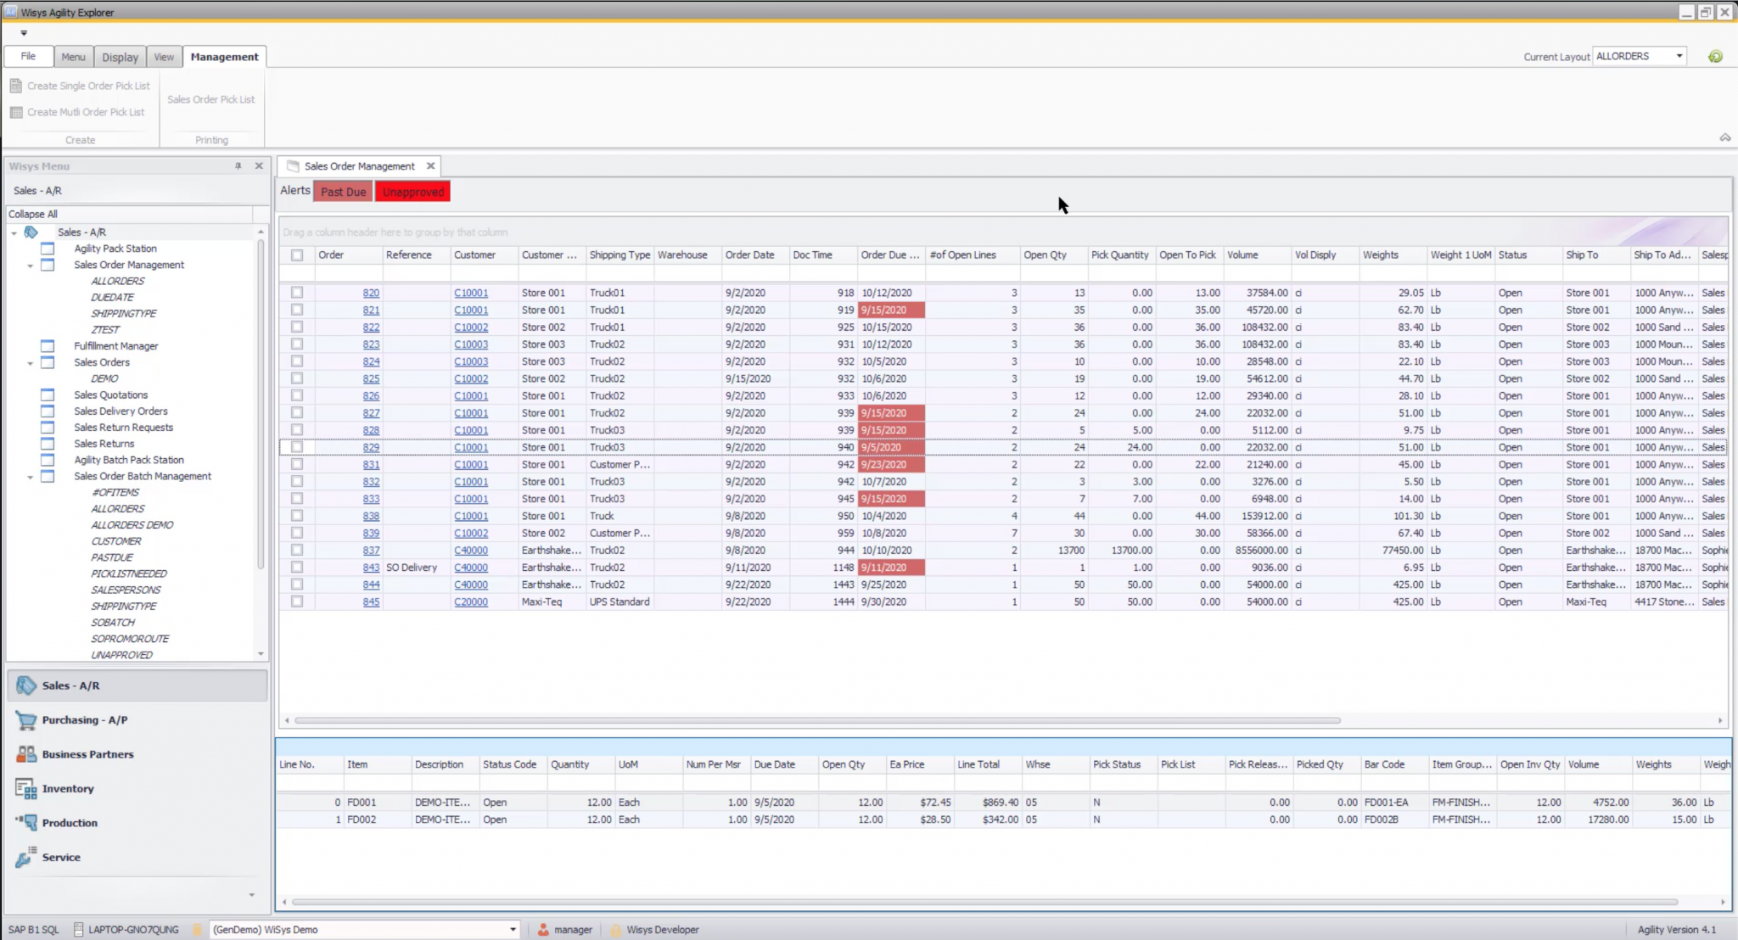Switch to the Alerts tab
Screen dimensions: 1738x940
pyautogui.click(x=294, y=191)
